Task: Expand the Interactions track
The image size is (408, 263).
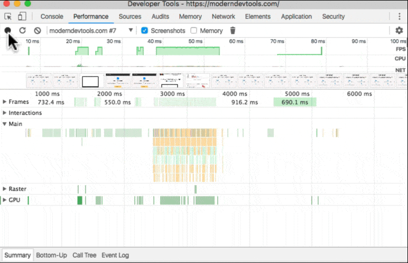Action: (4, 112)
